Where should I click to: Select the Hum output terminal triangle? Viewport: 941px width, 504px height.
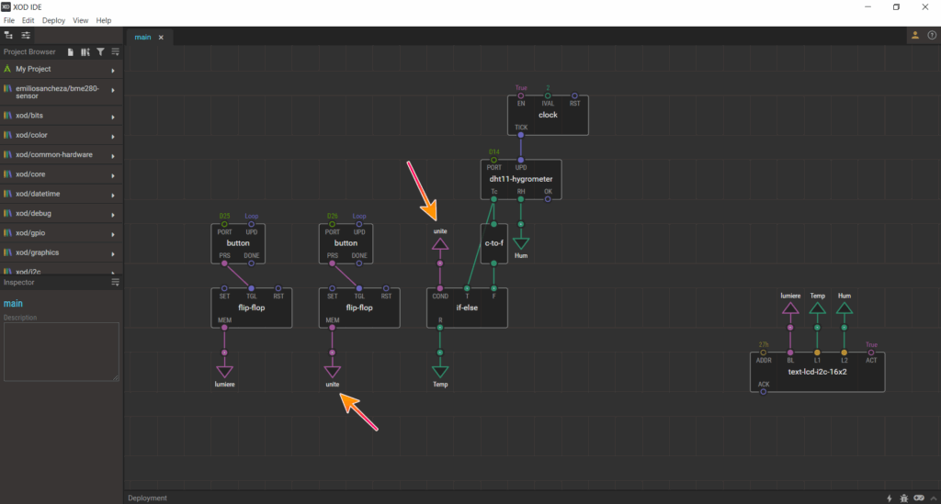click(521, 243)
